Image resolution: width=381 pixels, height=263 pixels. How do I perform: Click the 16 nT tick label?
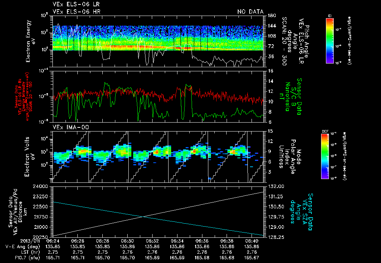(270, 71)
